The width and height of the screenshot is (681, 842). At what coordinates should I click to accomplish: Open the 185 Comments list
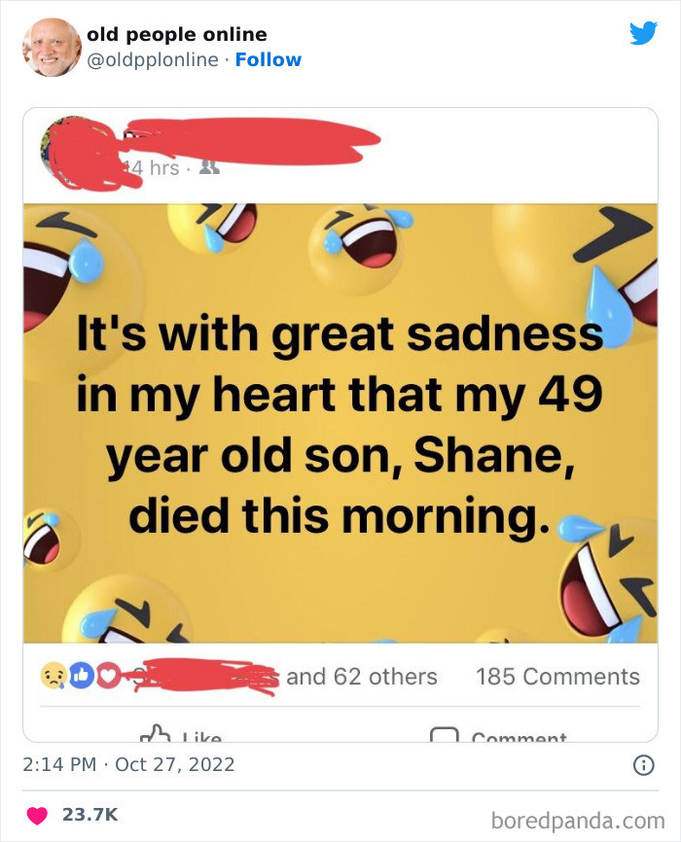click(x=559, y=676)
